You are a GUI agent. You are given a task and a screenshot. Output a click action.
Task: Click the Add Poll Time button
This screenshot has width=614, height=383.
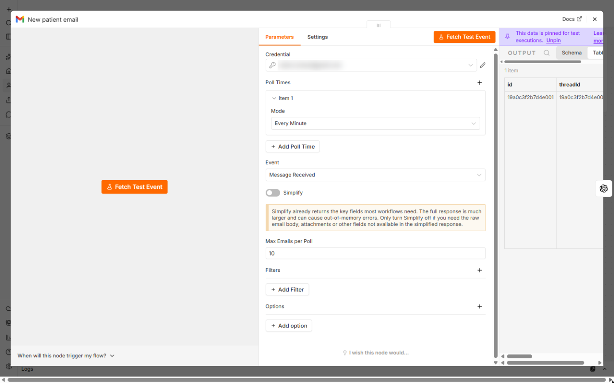pyautogui.click(x=293, y=146)
